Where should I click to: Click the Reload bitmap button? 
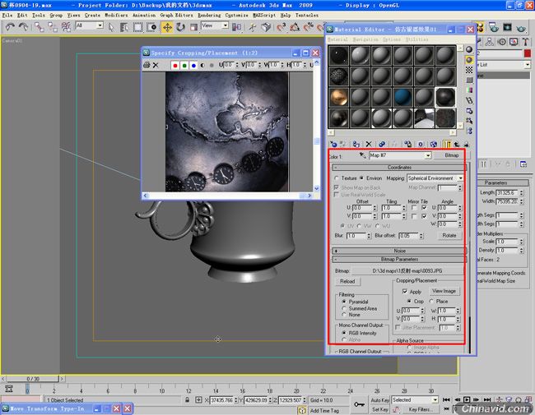pyautogui.click(x=347, y=281)
